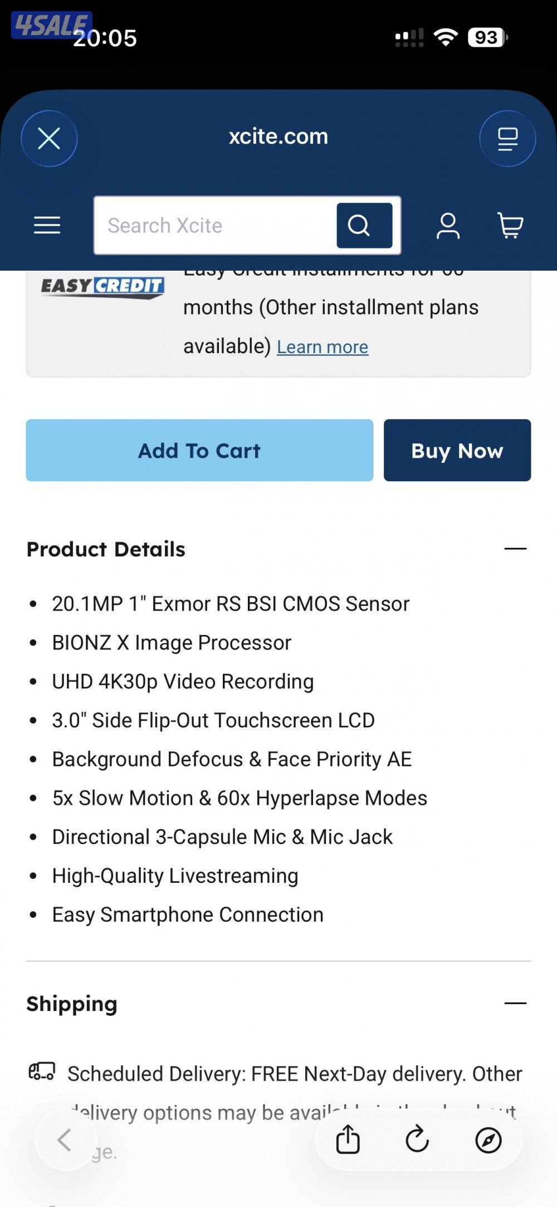This screenshot has height=1207, width=557.
Task: Collapse the Shipping section
Action: pos(516,1003)
